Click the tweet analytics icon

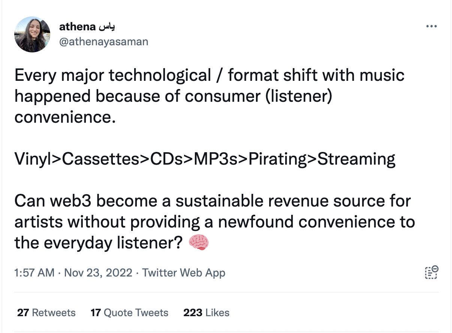click(x=431, y=273)
